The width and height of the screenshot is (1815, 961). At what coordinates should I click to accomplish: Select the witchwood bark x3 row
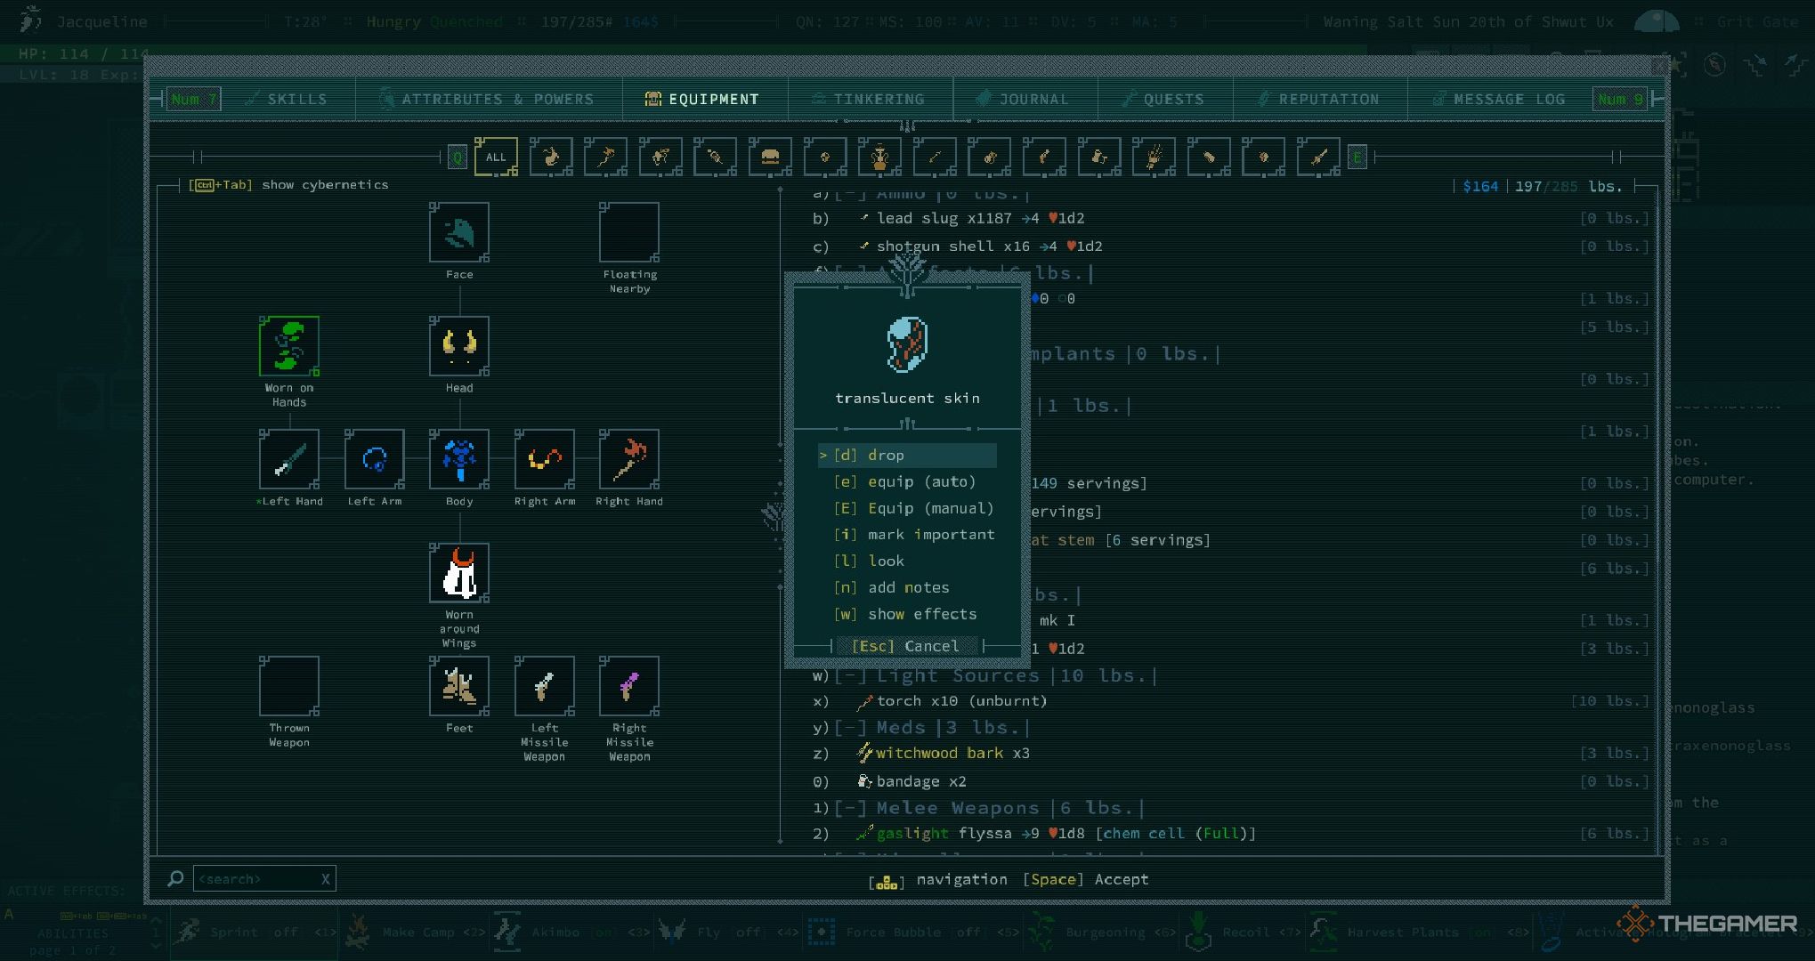pos(1231,754)
